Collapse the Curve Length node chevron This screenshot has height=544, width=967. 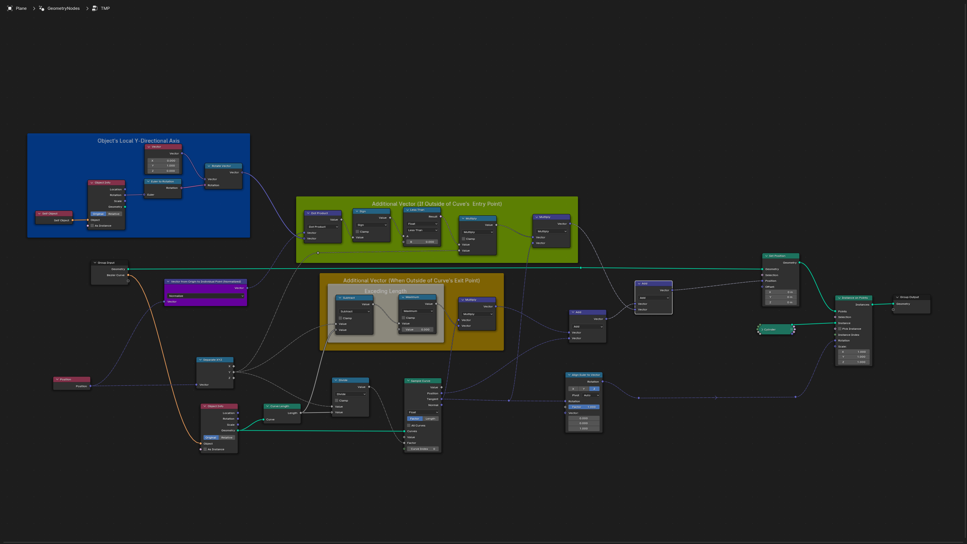267,406
